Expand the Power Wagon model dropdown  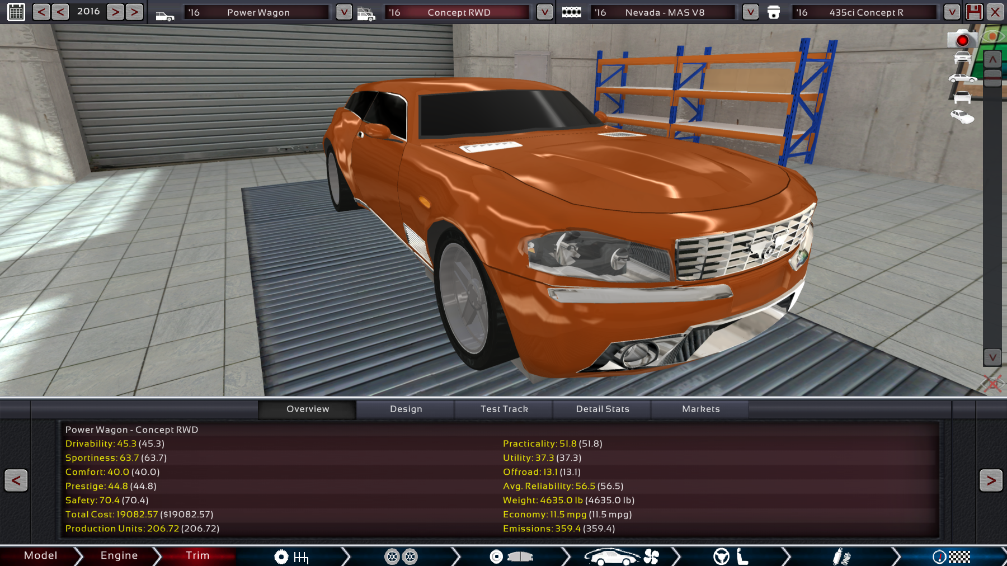343,12
